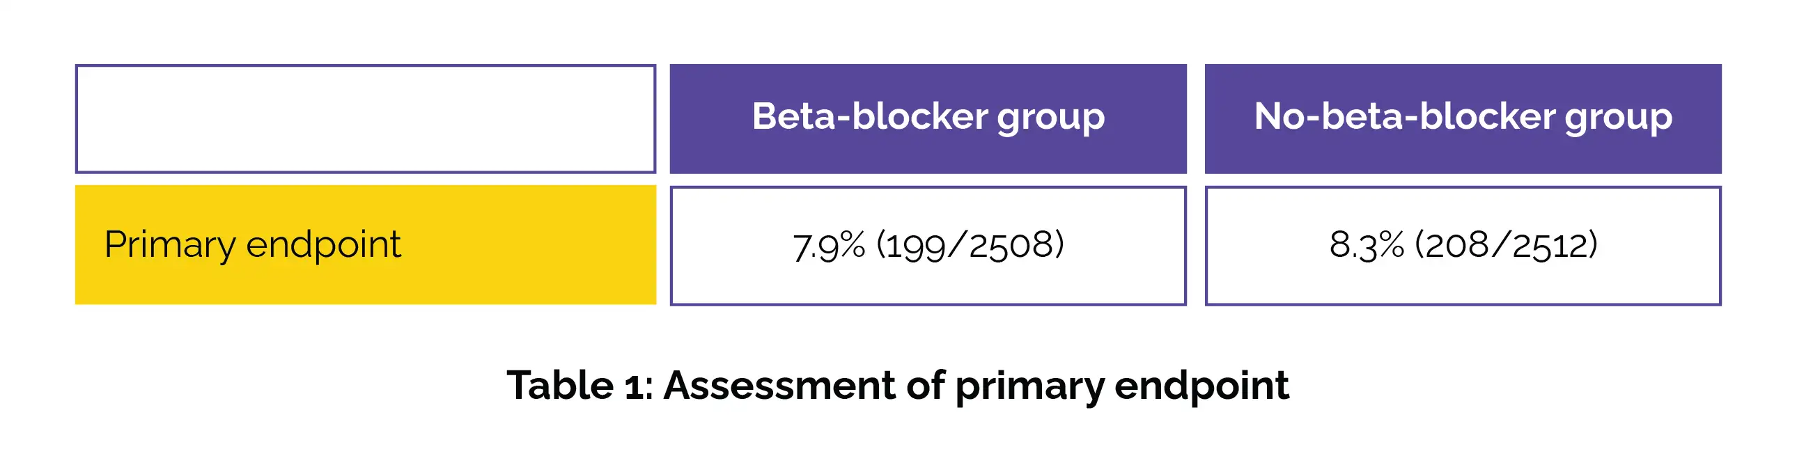Click the word "primary" in the caption
Image resolution: width=1797 pixels, height=472 pixels.
pos(1029,386)
